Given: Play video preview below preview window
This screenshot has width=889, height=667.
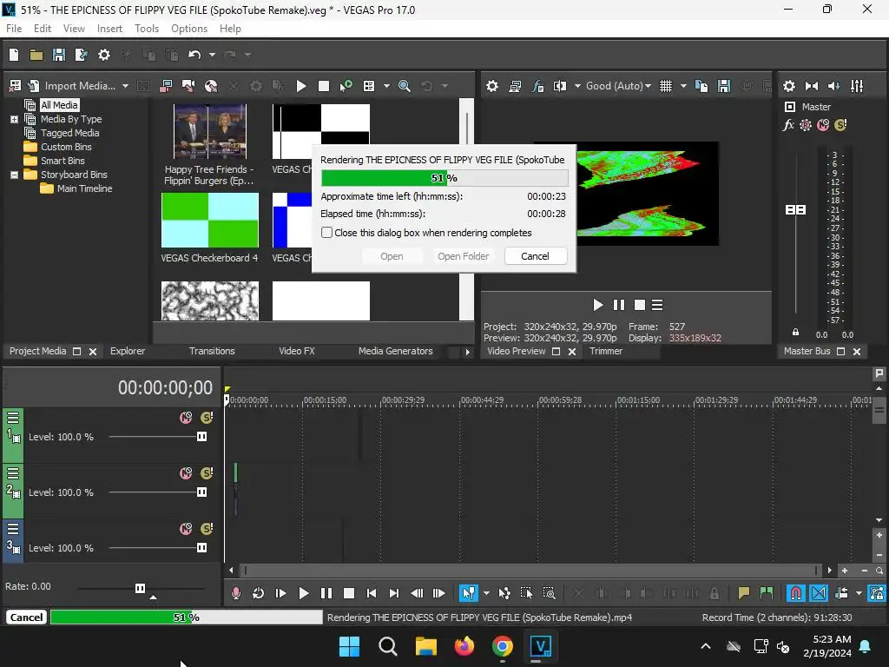Looking at the screenshot, I should [x=597, y=305].
